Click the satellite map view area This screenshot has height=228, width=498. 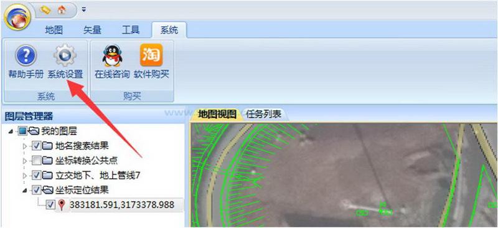(344, 175)
